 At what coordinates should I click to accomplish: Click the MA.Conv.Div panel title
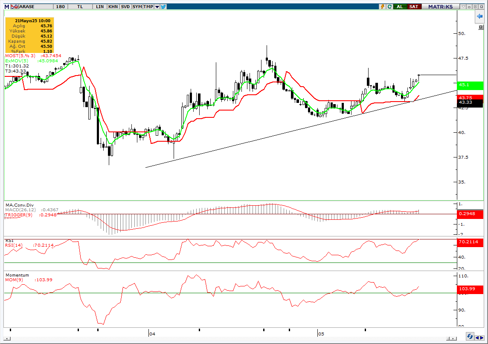click(x=20, y=205)
